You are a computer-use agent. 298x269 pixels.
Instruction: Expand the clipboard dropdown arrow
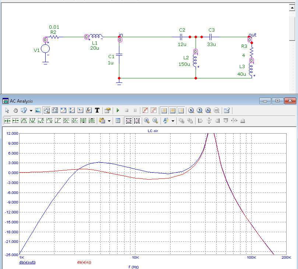[109, 121]
